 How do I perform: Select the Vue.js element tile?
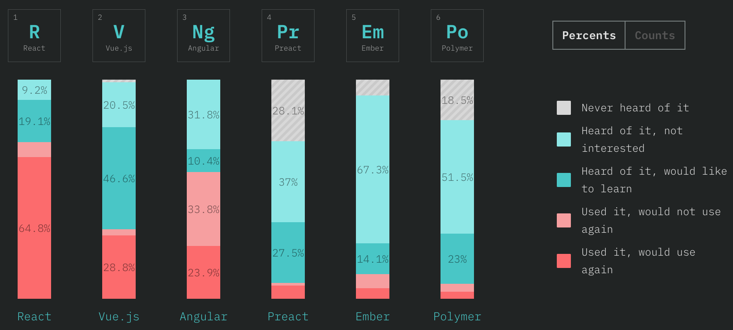point(119,36)
